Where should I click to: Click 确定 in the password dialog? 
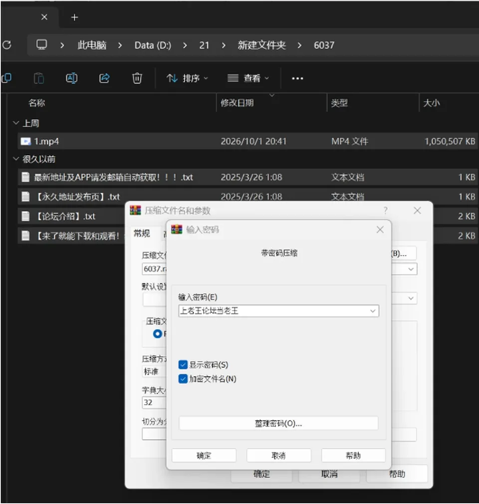(204, 455)
